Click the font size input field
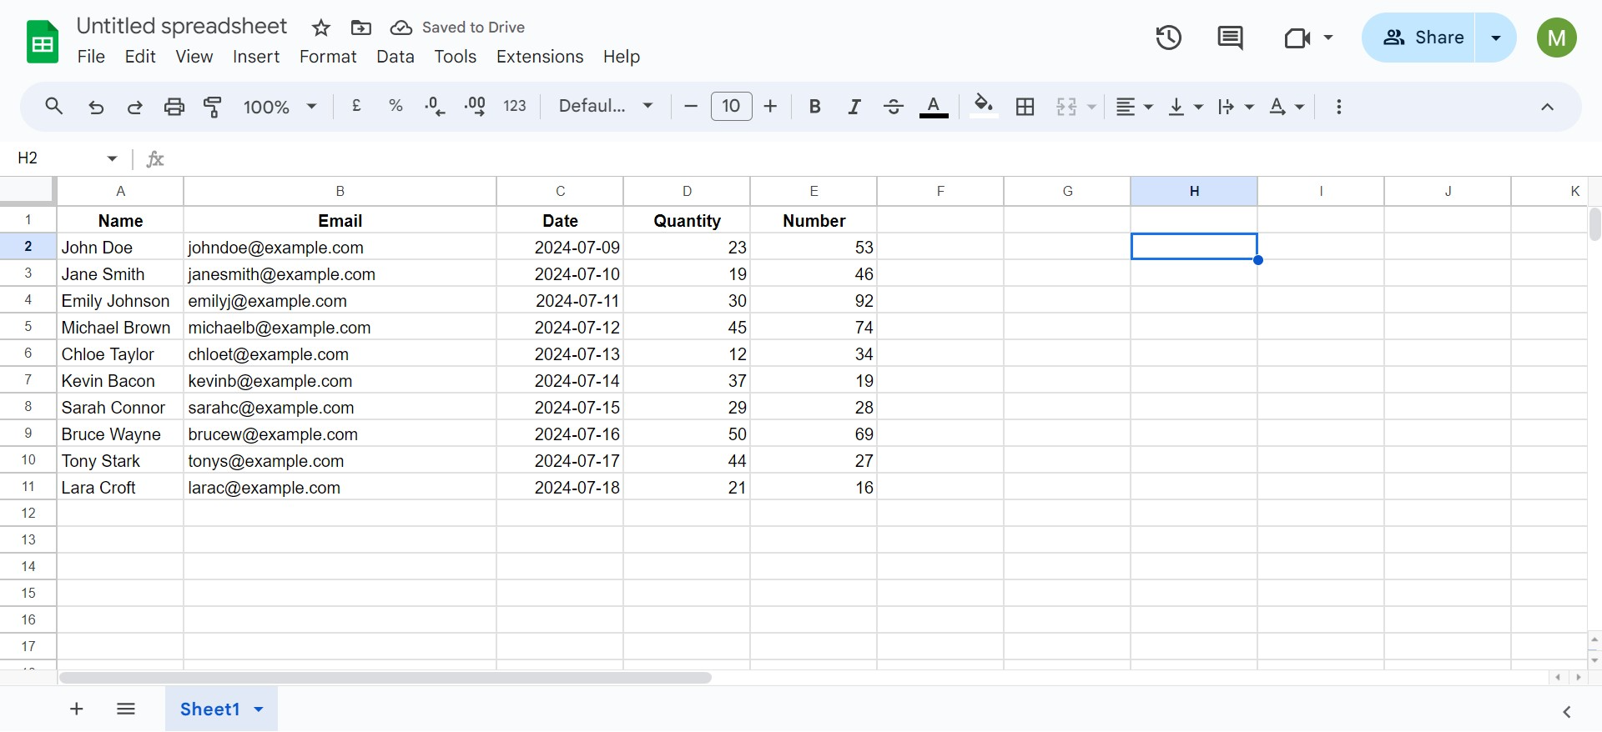This screenshot has width=1602, height=732. 731,107
